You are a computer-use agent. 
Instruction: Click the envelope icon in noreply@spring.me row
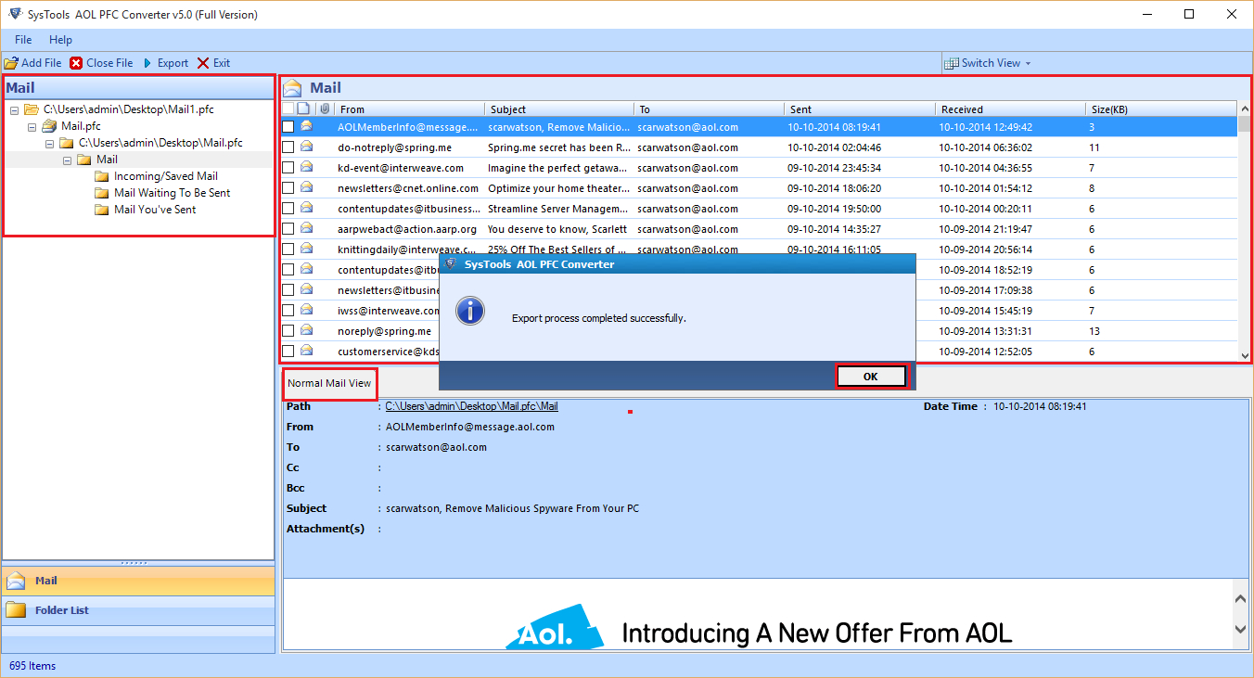click(x=306, y=330)
